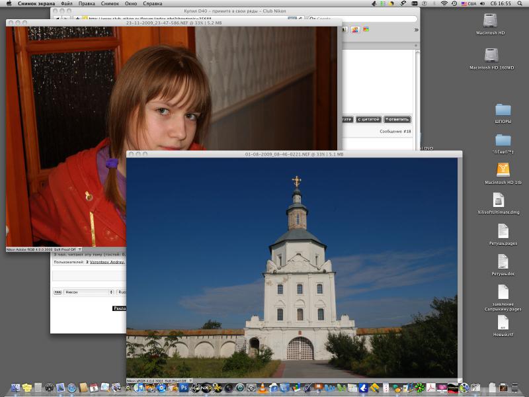Launch iTunes from the Dock
The width and height of the screenshot is (529, 397).
pyautogui.click(x=139, y=388)
